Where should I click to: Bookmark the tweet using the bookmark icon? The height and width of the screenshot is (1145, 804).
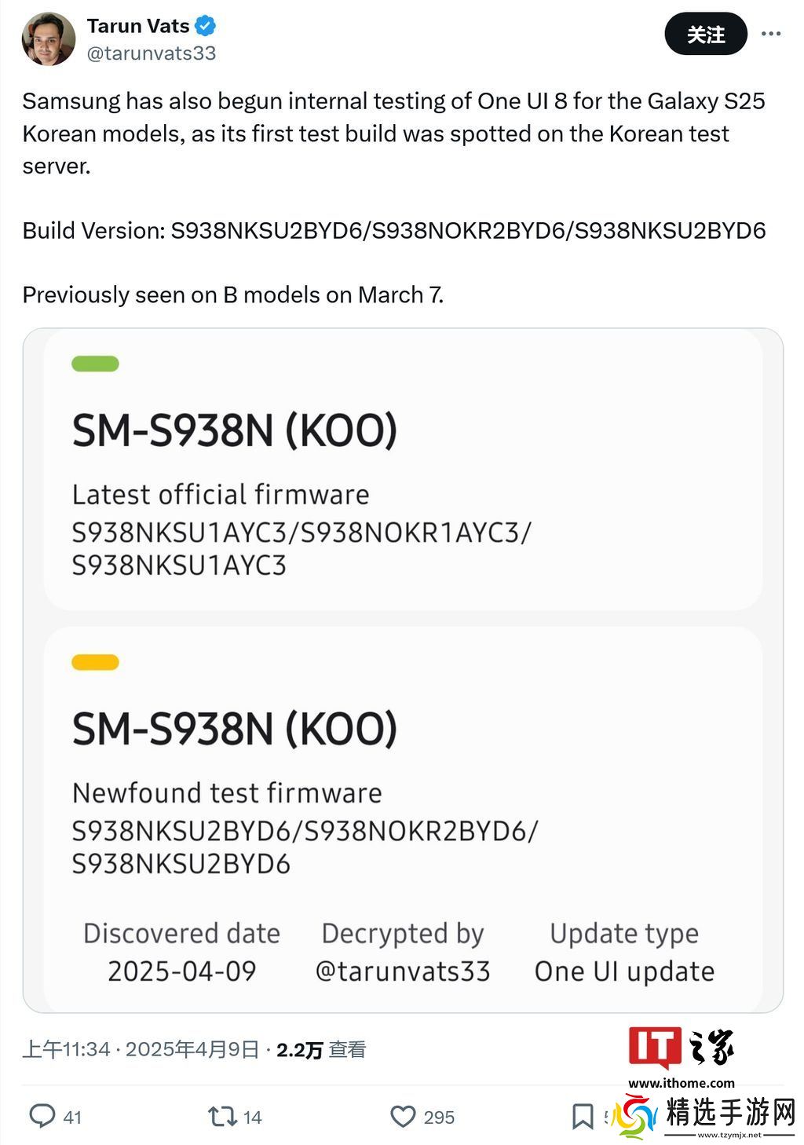coord(582,1116)
